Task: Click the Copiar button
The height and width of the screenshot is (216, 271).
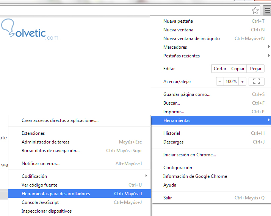Action: [238, 69]
